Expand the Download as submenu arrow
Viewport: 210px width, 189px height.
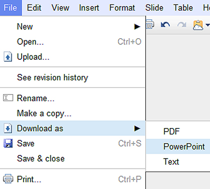pos(137,129)
